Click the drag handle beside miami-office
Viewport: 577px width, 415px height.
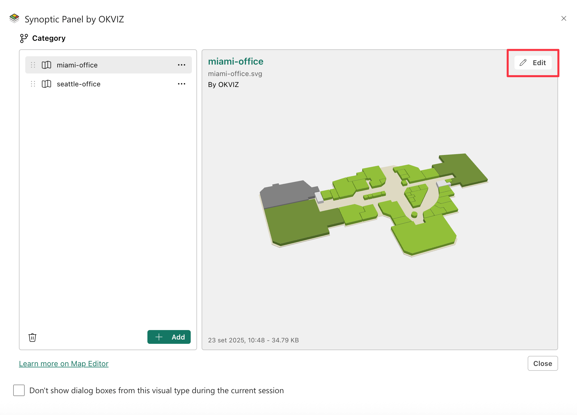tap(33, 65)
